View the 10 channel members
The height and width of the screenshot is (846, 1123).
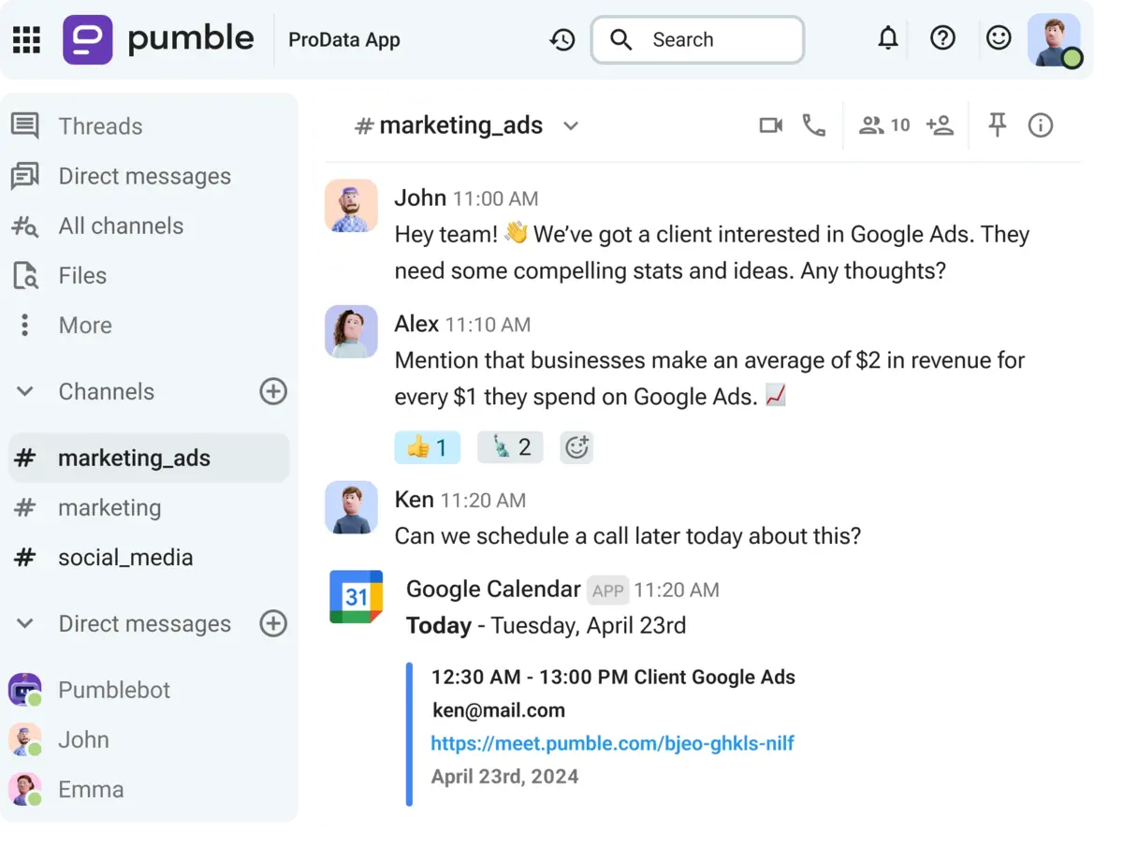coord(884,125)
